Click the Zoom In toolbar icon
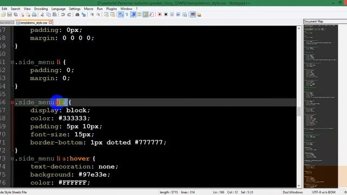 pos(92,15)
